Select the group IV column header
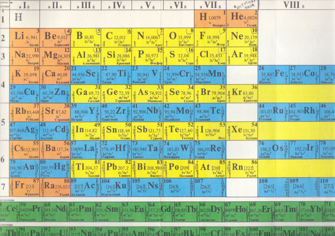This screenshot has width=335, height=236. [117, 5]
